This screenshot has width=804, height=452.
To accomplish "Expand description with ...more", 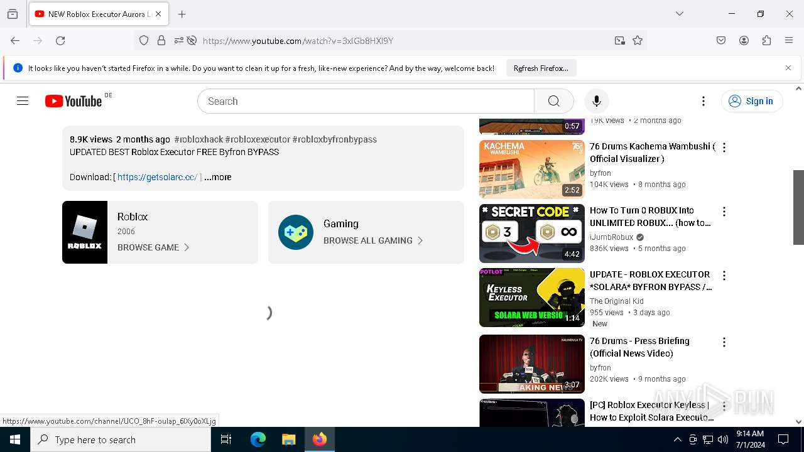I will pos(217,177).
